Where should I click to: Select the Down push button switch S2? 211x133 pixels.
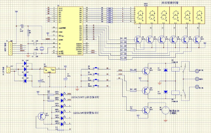96,75
